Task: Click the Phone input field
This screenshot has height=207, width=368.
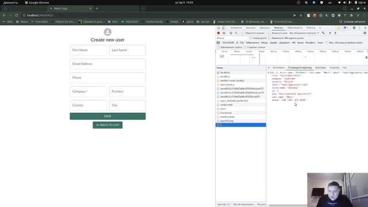Action: point(108,78)
